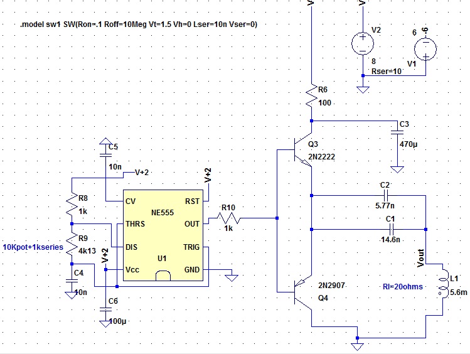Select the 470µ value of C3
This screenshot has height=354, width=470.
click(x=409, y=144)
